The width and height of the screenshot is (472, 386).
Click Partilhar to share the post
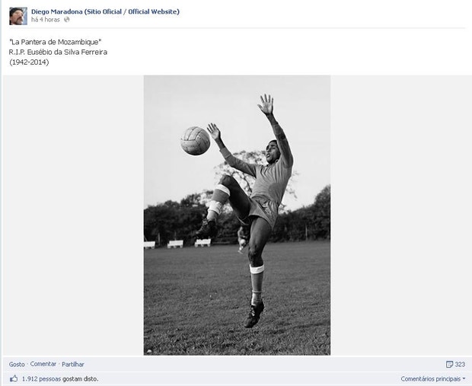click(73, 365)
